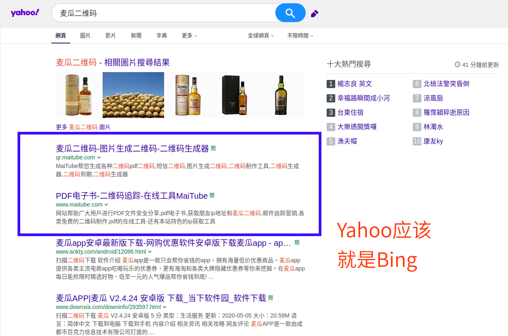The image size is (508, 336).
Task: Click the 簡 icon next to 麦瓜APP|麦瓜 V2.4.24 result
Action: point(271,298)
